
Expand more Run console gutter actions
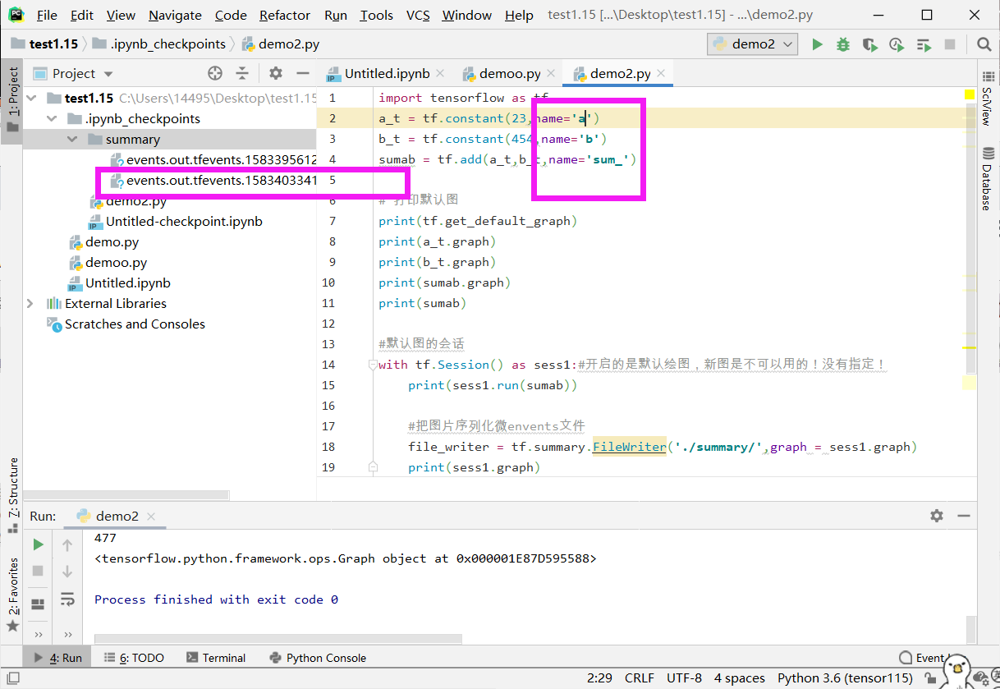point(67,635)
